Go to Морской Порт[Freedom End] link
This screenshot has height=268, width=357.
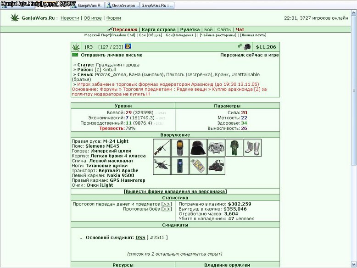[110, 35]
